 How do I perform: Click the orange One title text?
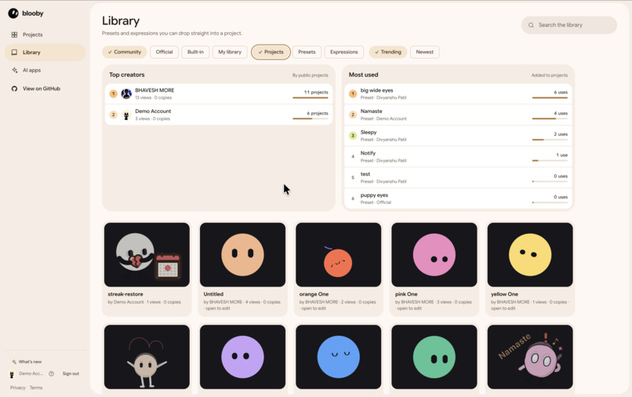[x=314, y=294]
